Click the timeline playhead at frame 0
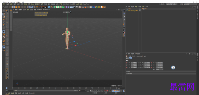199x95 pixels. pos(7,88)
